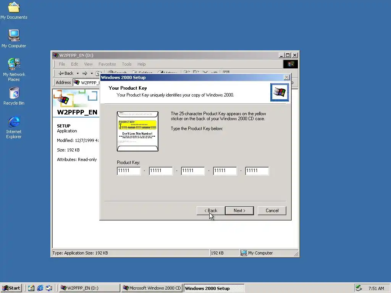Launch Outlook Express from quick launch

coord(49,288)
